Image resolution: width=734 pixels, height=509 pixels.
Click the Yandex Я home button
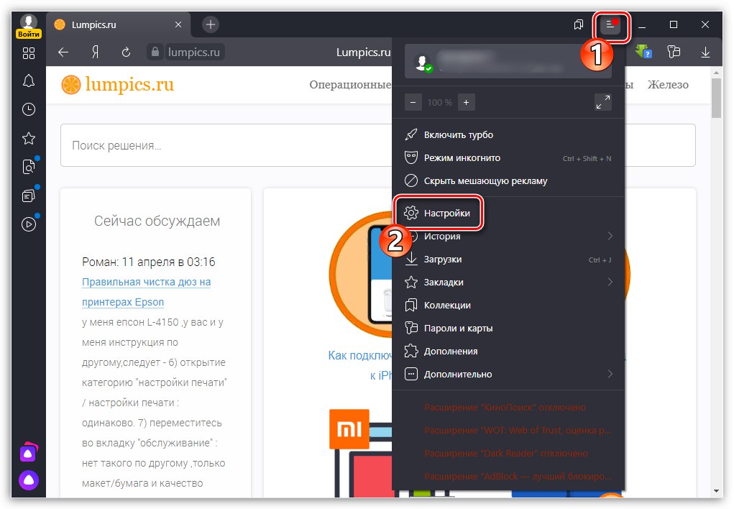[95, 52]
